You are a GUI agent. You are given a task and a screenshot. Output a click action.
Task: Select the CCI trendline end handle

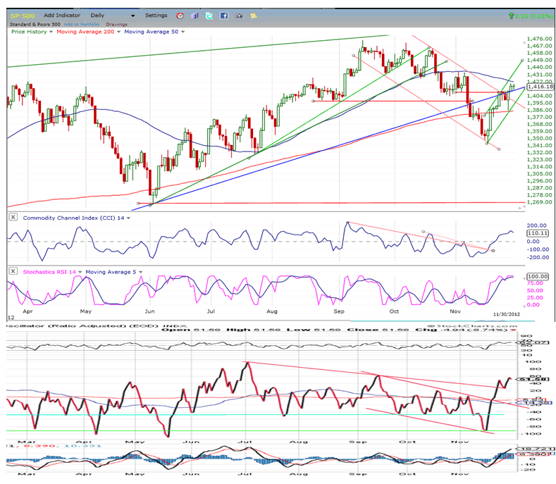tap(493, 251)
